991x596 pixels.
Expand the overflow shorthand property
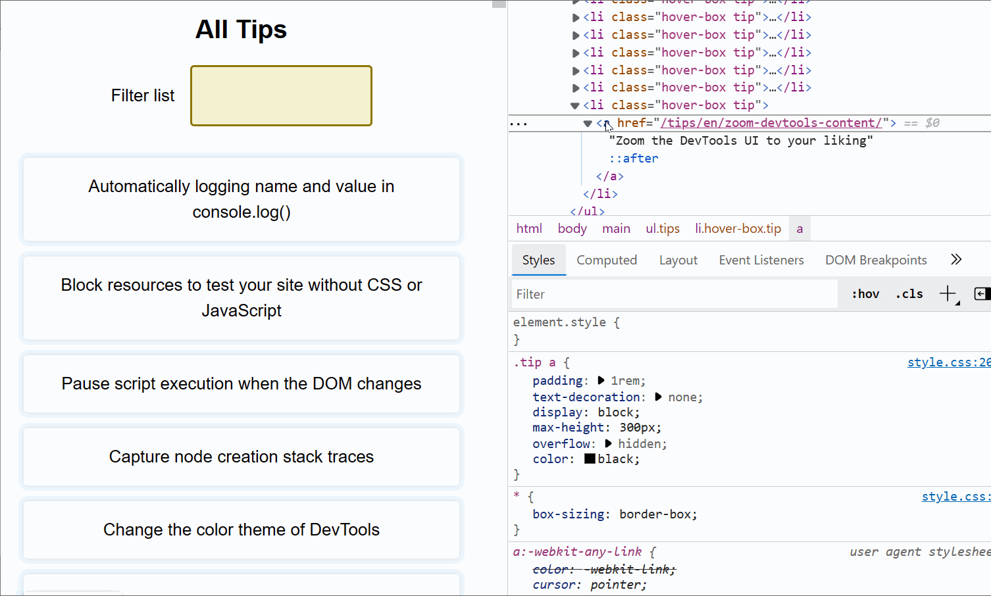pos(608,444)
